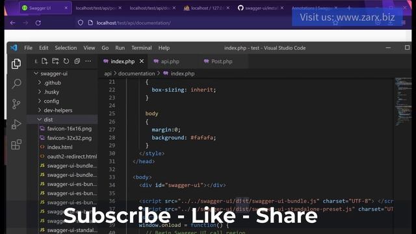Click the box-sizing property on line 22
The image size is (416, 234).
[x=168, y=90]
